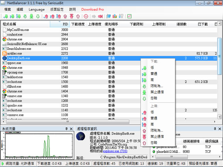Click the green traffic chart toolbar icon

coord(129,16)
